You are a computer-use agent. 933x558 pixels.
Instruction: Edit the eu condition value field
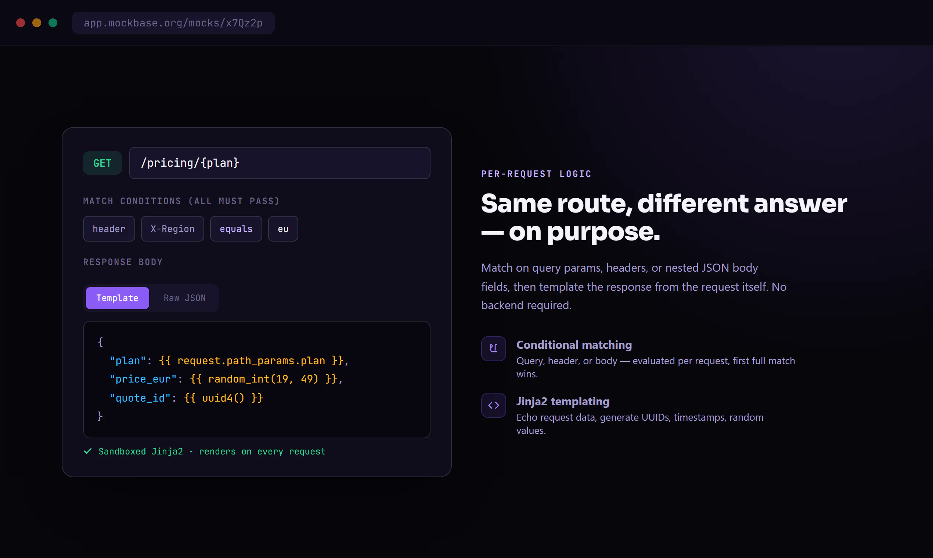pyautogui.click(x=283, y=229)
